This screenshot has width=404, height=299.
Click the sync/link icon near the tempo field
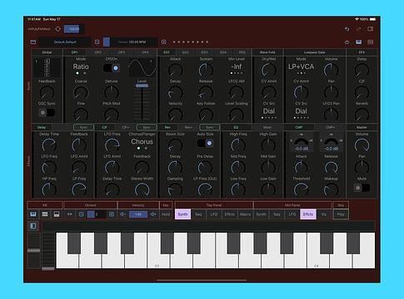(57, 29)
